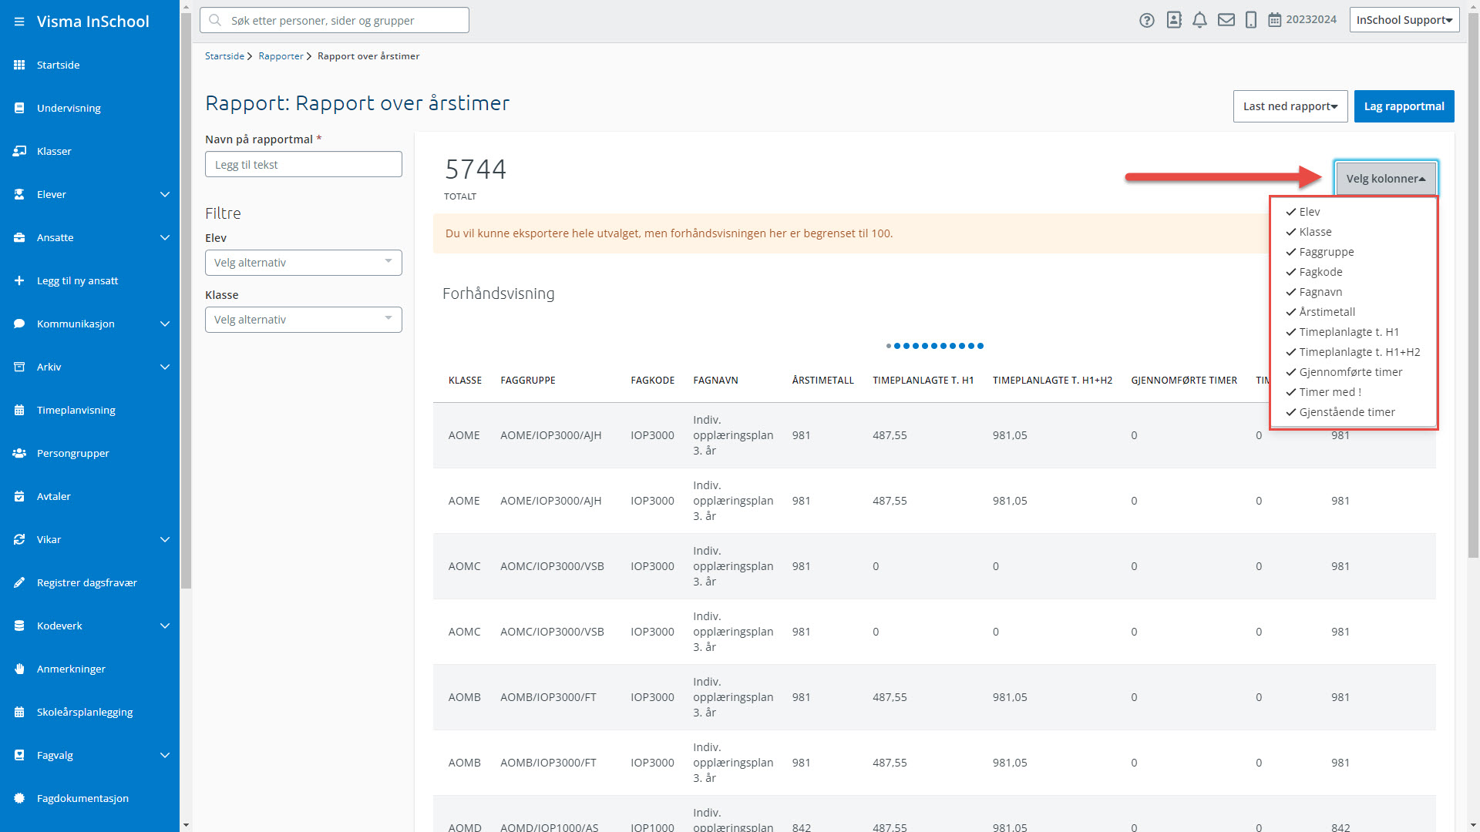The image size is (1480, 832).
Task: Open the notifications bell icon
Action: point(1199,20)
